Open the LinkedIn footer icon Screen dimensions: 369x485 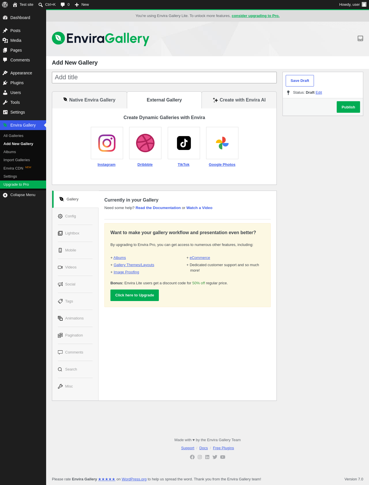[207, 457]
